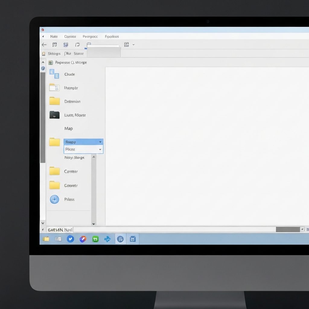
Task: Open the black Liutts Roarst folder icon
Action: tap(54, 115)
